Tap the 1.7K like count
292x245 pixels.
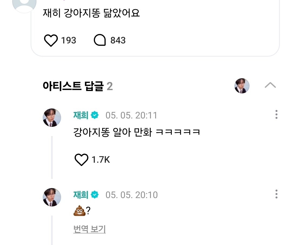pyautogui.click(x=101, y=160)
